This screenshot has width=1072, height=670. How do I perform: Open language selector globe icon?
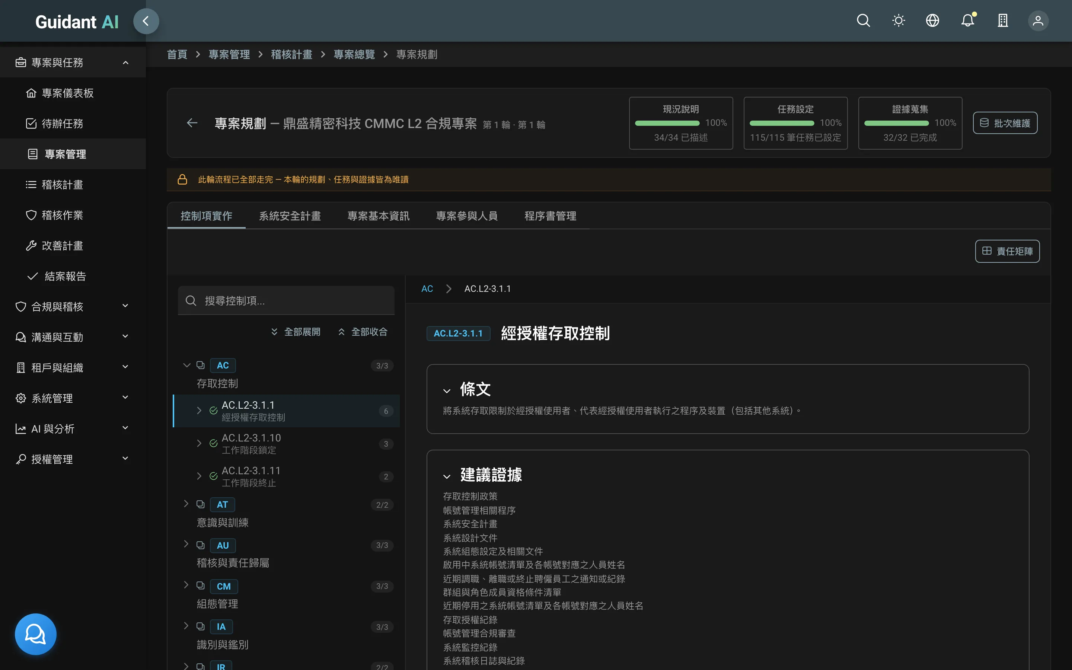pyautogui.click(x=932, y=21)
